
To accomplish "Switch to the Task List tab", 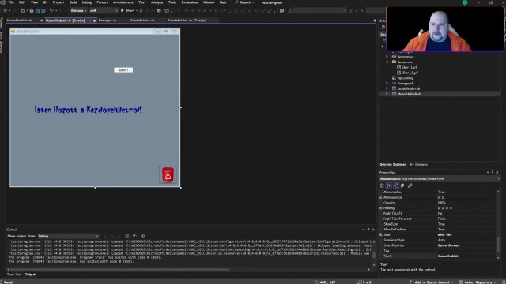I will point(14,275).
